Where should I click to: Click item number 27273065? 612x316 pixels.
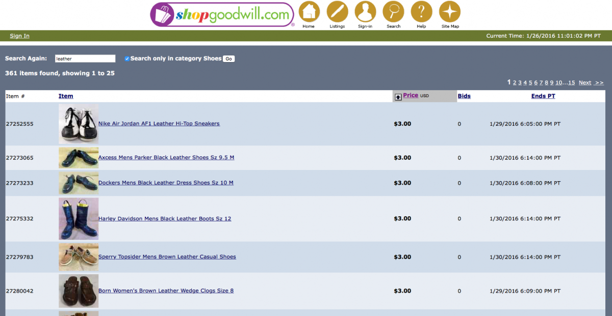[19, 158]
